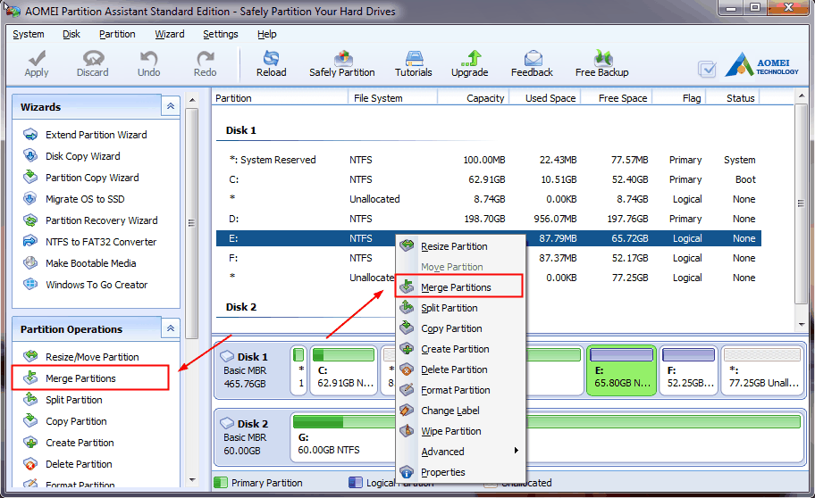Select the E: 65.80GB block in disk map

(x=622, y=370)
